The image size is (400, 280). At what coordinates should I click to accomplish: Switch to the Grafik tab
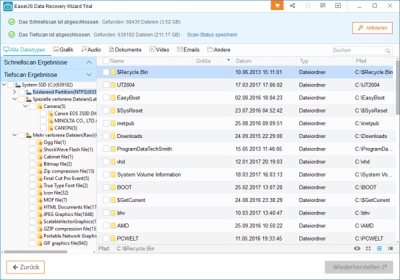click(x=63, y=50)
